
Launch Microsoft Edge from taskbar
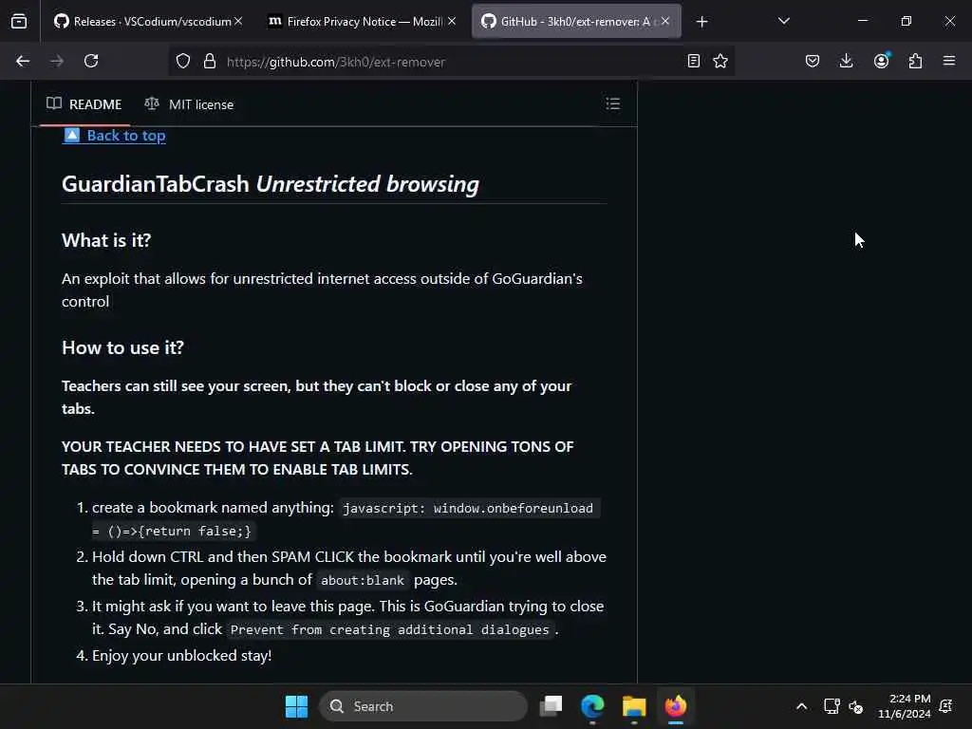[x=592, y=706]
